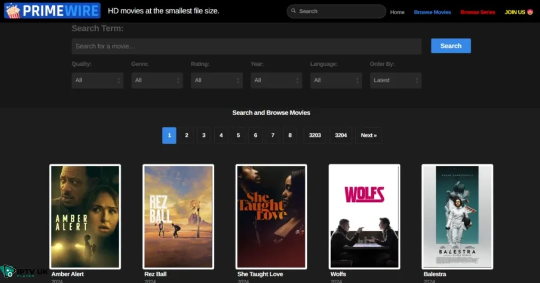The image size is (540, 283).
Task: Click the Amber Alert title link
Action: (67, 274)
